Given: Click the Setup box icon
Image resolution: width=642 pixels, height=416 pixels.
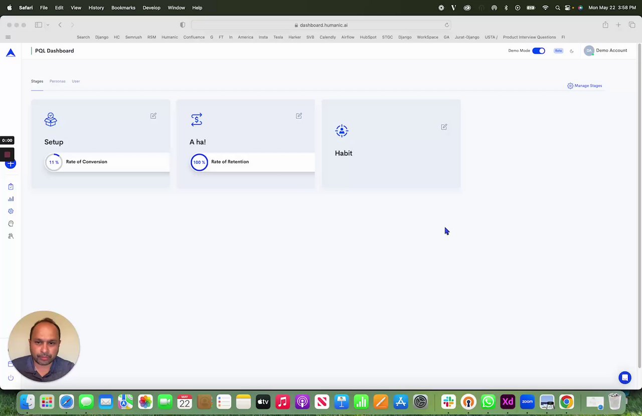Looking at the screenshot, I should pyautogui.click(x=51, y=119).
